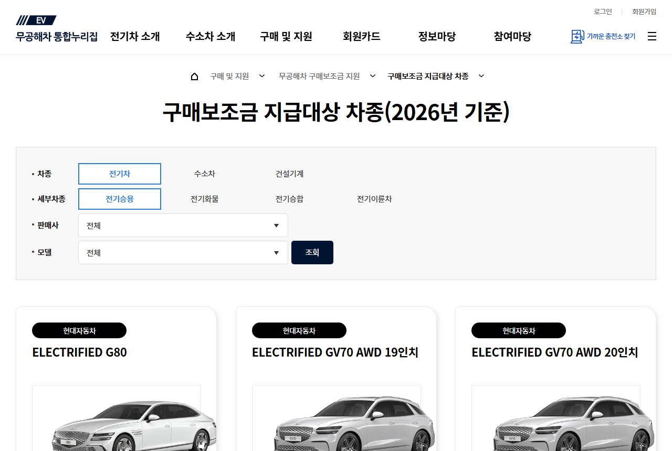Click the 로그인 link
This screenshot has height=451, width=672.
coord(603,12)
